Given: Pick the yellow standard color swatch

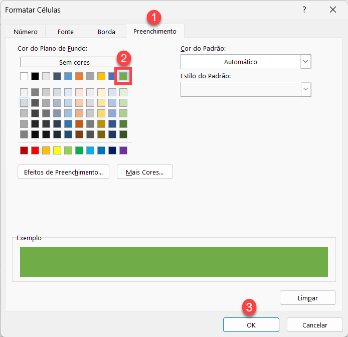Looking at the screenshot, I should [x=57, y=150].
